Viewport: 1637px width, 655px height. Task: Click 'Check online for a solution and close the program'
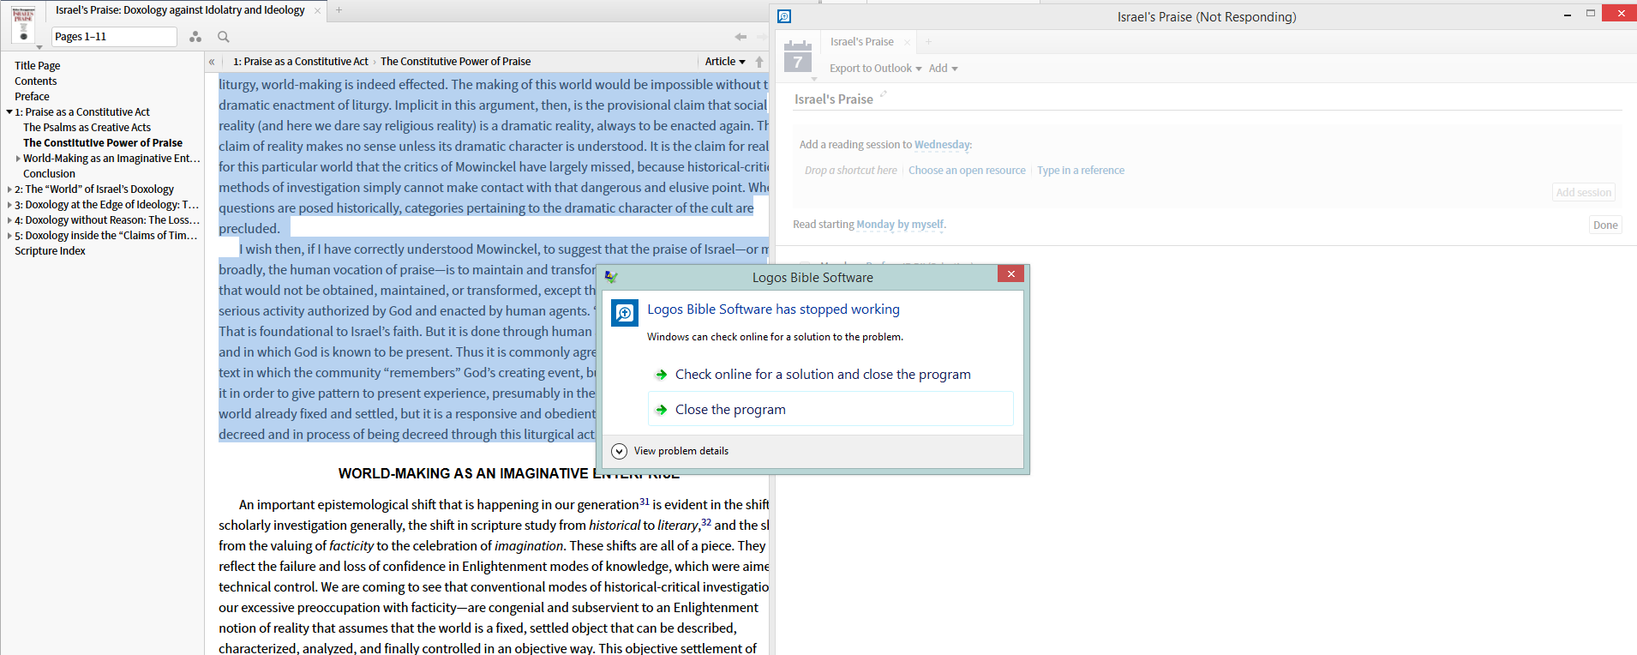click(x=823, y=375)
